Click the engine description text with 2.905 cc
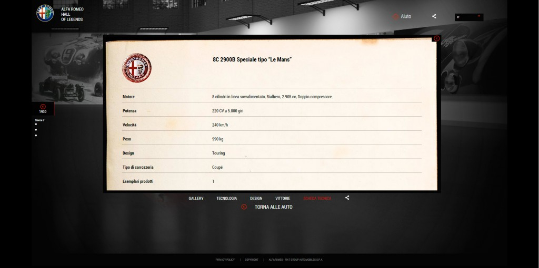This screenshot has width=539, height=268. point(272,97)
